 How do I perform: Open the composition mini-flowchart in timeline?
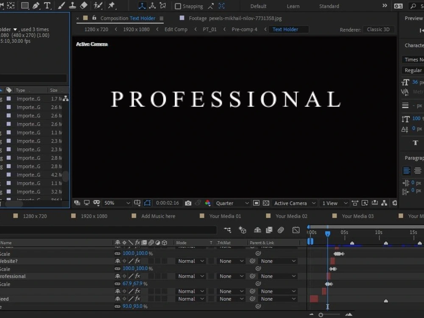click(x=227, y=230)
